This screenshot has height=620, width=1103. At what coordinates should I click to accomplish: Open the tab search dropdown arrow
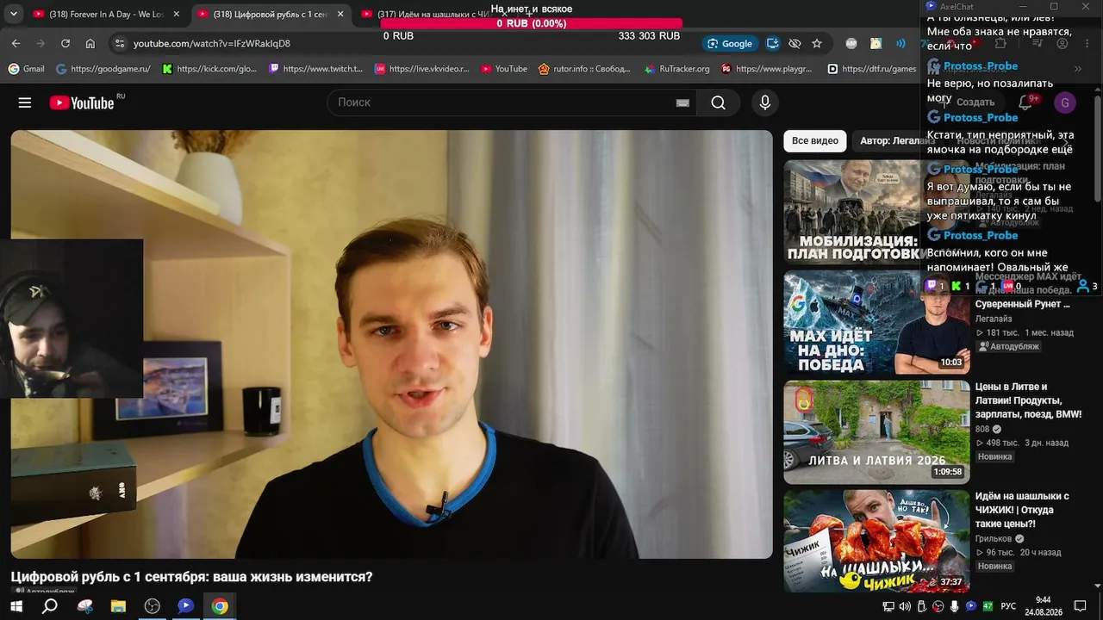pyautogui.click(x=14, y=14)
